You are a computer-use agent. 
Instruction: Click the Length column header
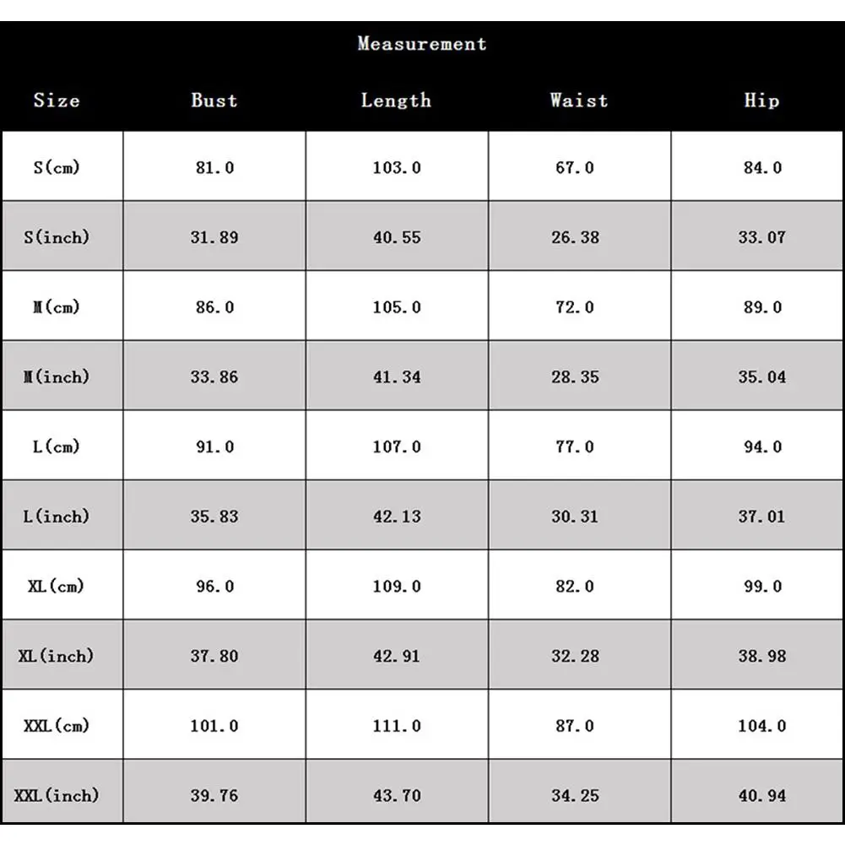click(x=396, y=100)
